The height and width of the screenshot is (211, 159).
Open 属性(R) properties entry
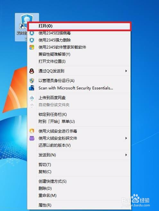click(x=79, y=205)
